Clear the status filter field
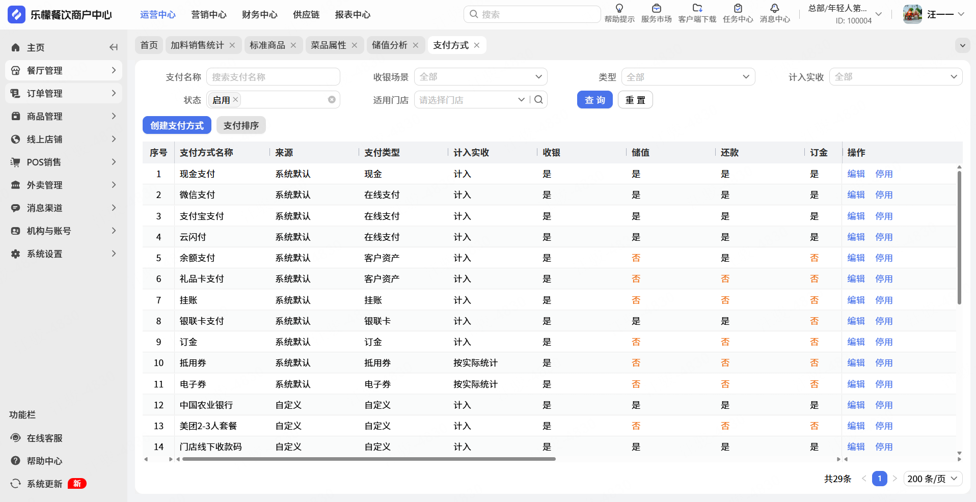976x502 pixels. (x=332, y=100)
